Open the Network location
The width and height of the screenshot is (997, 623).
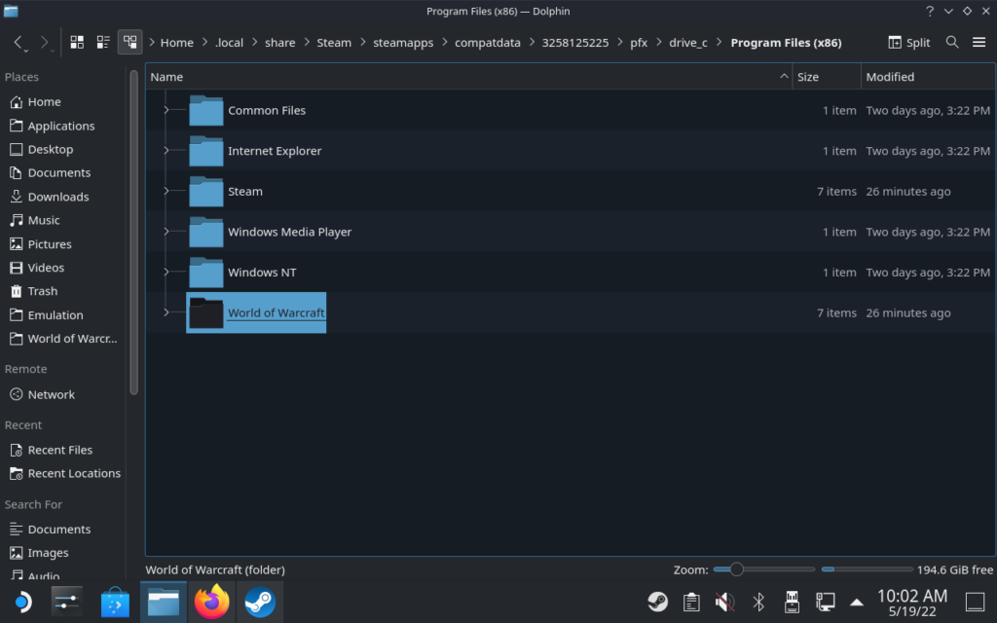[51, 394]
